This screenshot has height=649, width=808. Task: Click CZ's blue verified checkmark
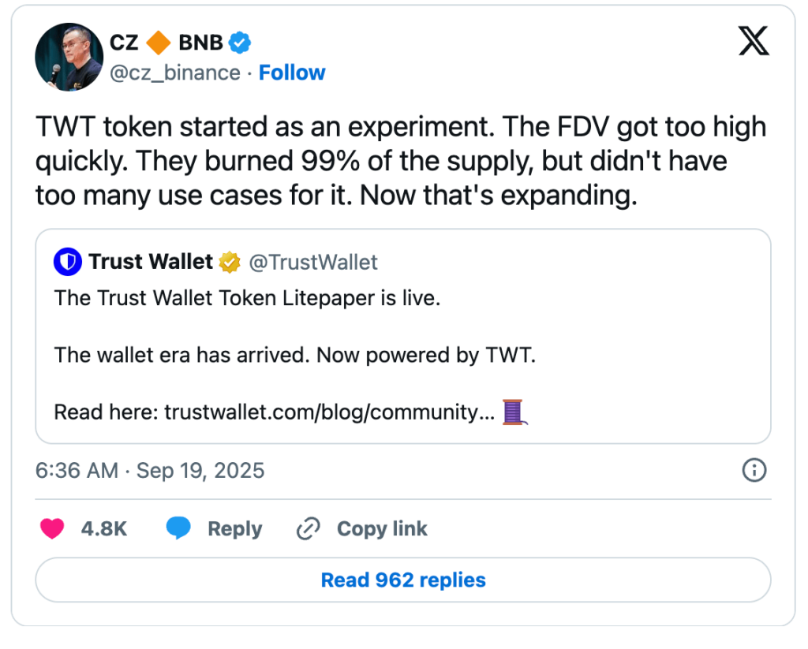tap(239, 43)
